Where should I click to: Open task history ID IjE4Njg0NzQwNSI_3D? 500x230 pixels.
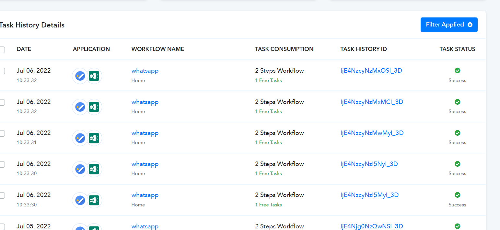click(x=372, y=226)
